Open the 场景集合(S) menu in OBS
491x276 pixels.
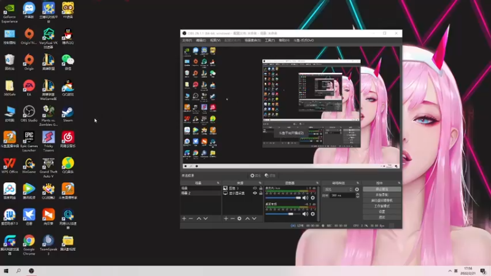253,40
